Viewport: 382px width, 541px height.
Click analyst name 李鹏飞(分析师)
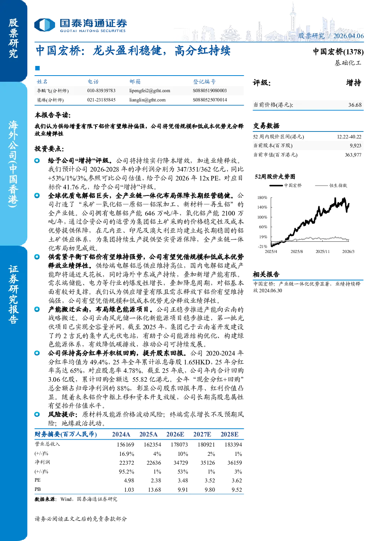(x=53, y=91)
